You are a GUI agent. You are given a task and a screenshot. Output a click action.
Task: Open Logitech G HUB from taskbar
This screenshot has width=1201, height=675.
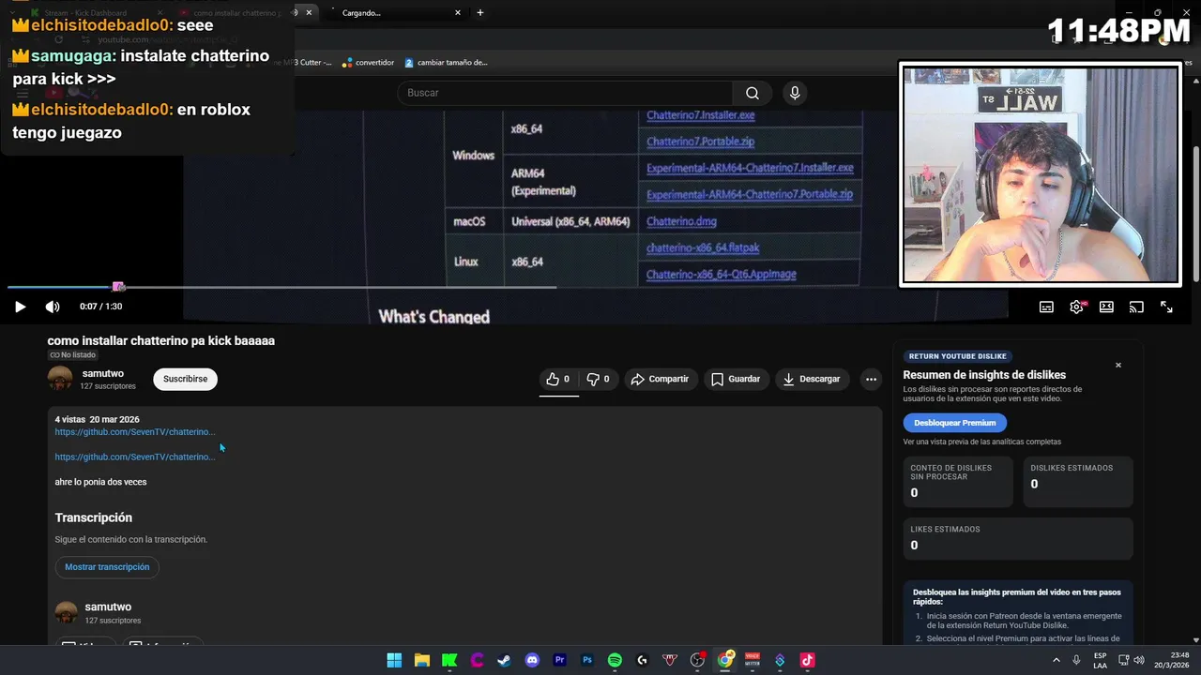click(643, 660)
